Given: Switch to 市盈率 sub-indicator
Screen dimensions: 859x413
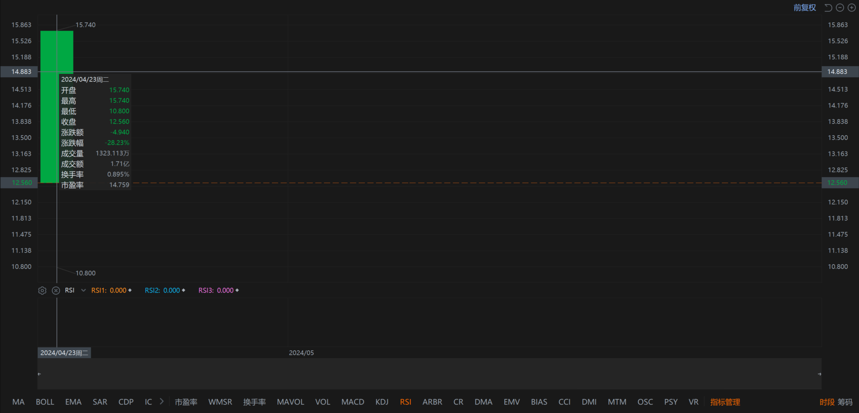Looking at the screenshot, I should tap(186, 402).
